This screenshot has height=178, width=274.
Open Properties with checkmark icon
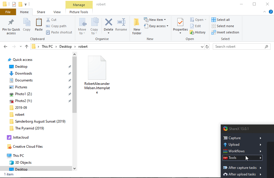click(180, 23)
